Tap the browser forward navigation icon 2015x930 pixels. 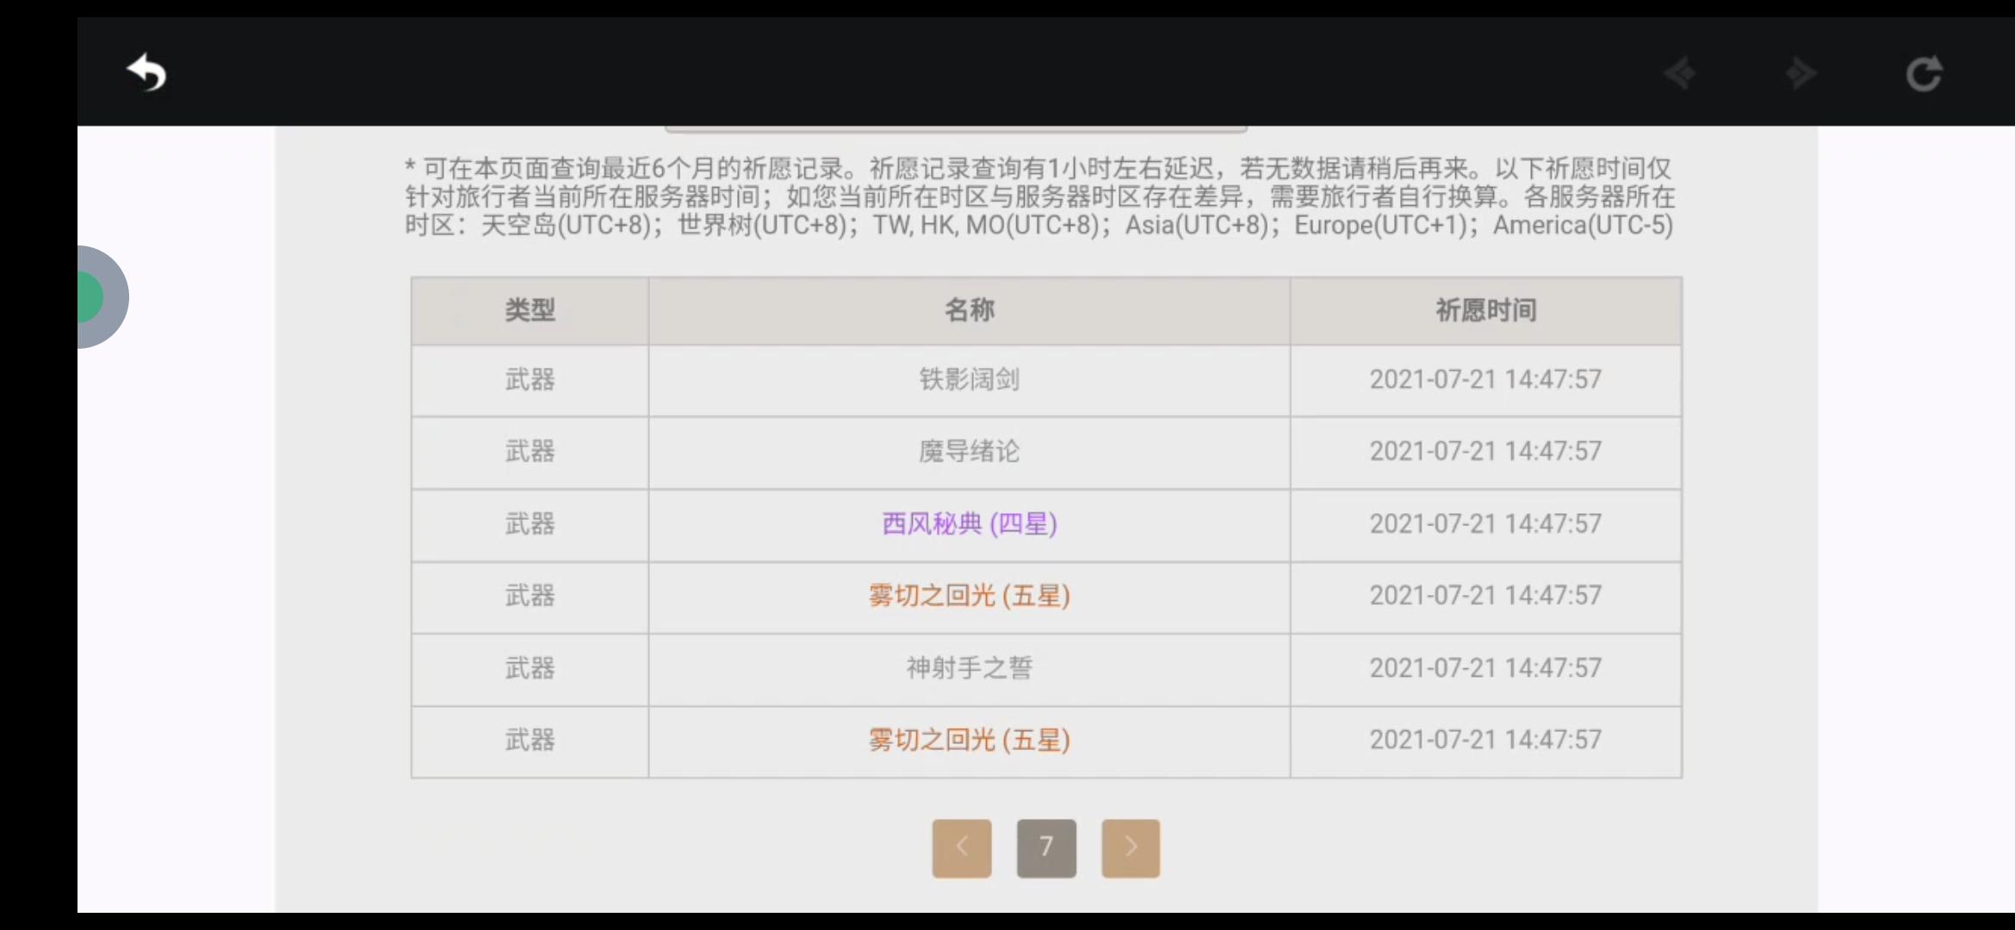(x=1801, y=73)
